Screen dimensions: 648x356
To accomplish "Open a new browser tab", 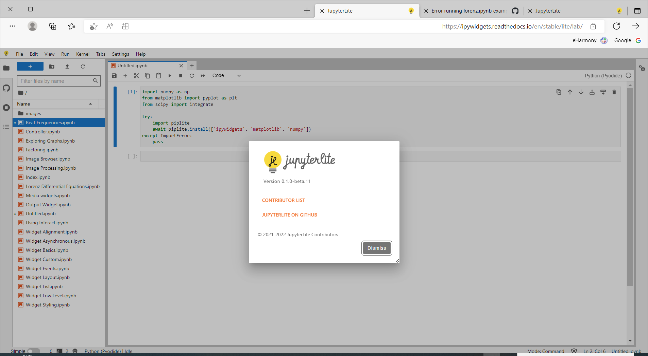I will tap(307, 11).
